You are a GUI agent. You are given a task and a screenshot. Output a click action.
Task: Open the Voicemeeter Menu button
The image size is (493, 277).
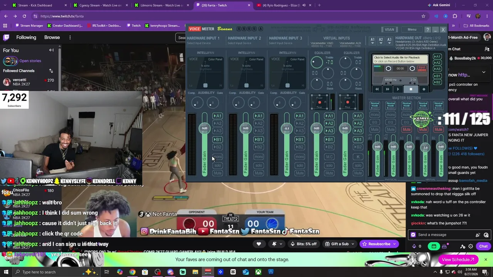[412, 30]
